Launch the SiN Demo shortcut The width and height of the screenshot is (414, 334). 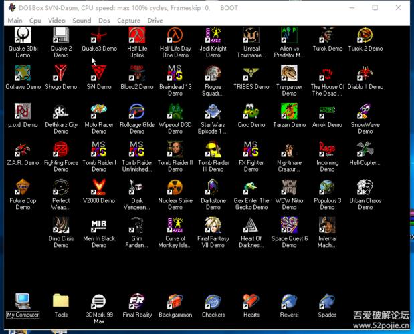pyautogui.click(x=99, y=73)
